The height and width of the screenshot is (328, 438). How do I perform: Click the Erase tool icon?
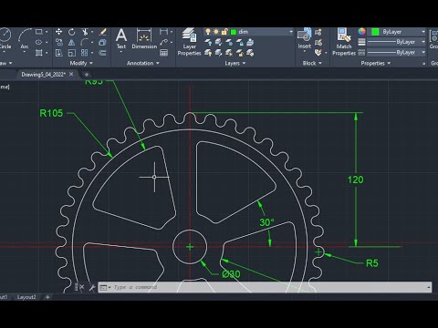(x=103, y=32)
